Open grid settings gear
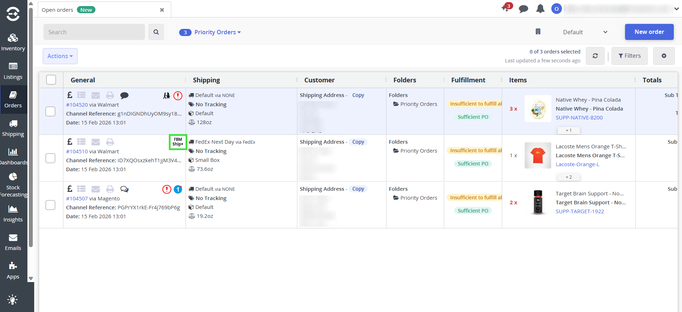 [x=664, y=56]
